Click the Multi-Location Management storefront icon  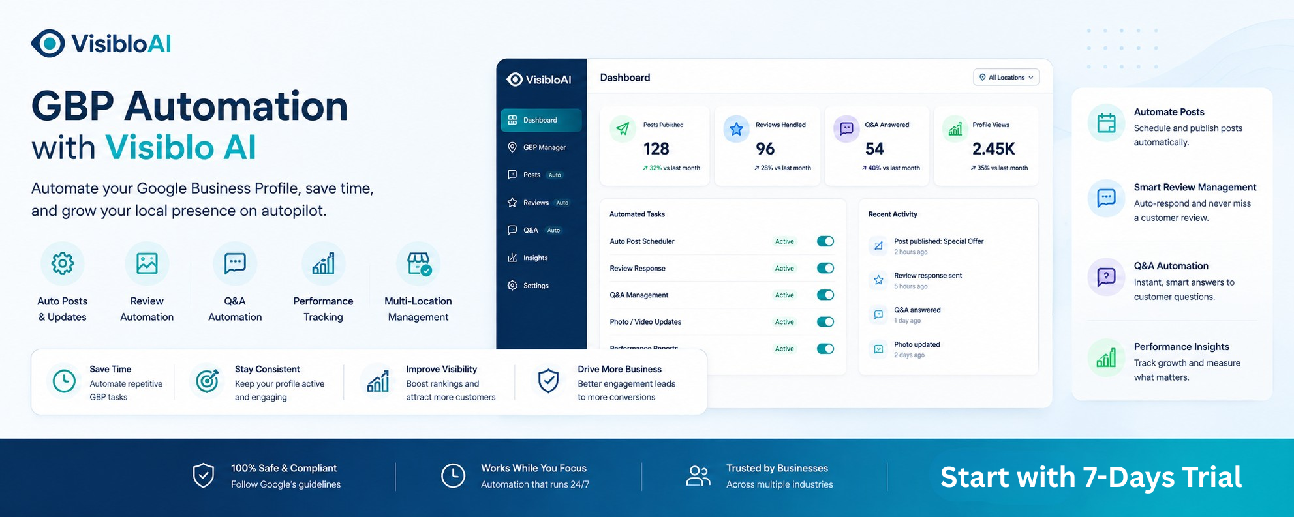point(418,264)
